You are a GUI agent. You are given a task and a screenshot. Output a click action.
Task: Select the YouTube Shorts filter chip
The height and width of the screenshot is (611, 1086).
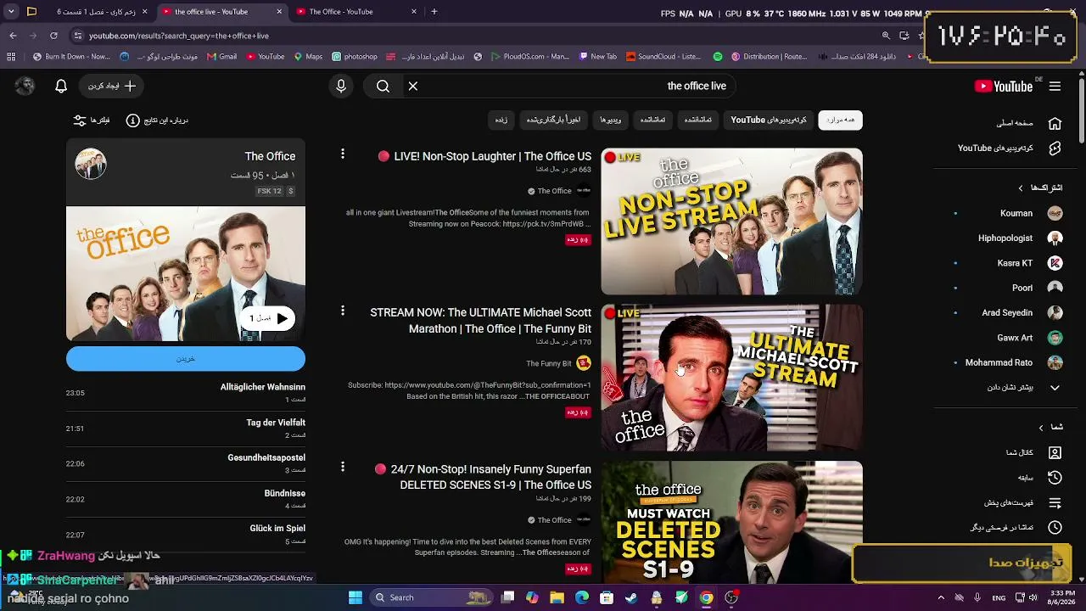(769, 121)
